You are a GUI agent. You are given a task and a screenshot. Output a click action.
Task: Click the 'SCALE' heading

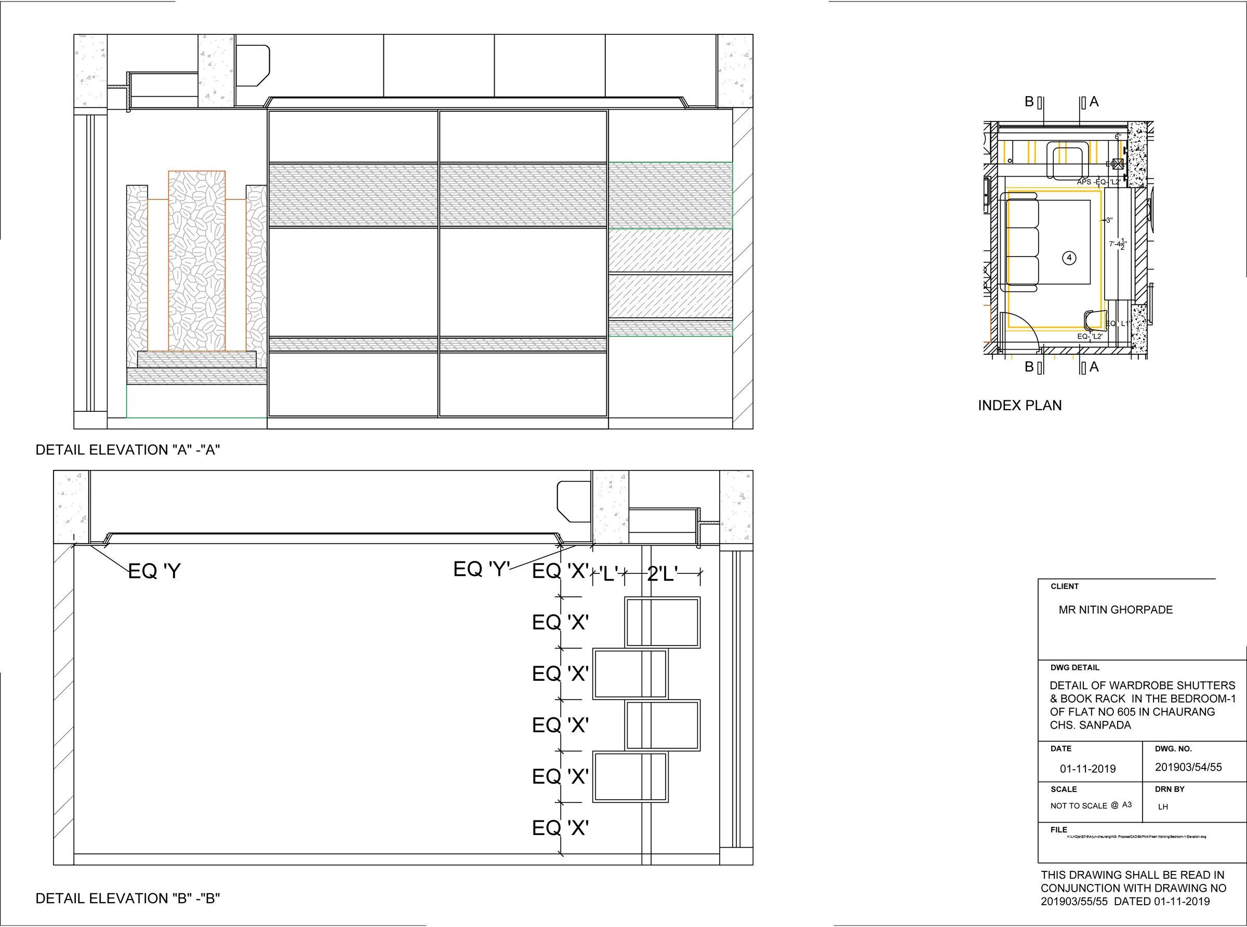pyautogui.click(x=1064, y=789)
